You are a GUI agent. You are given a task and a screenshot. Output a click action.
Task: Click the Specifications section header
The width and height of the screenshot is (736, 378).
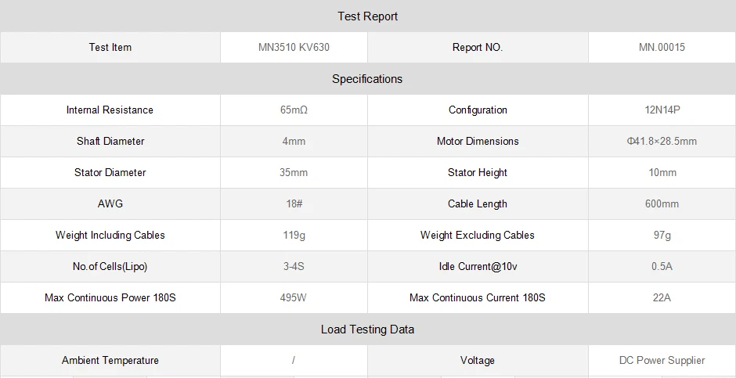(x=367, y=79)
